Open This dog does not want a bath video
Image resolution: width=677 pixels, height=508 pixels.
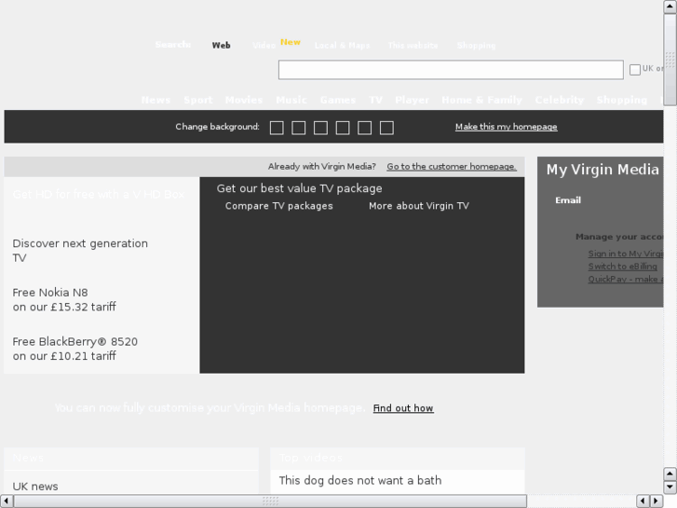point(360,480)
